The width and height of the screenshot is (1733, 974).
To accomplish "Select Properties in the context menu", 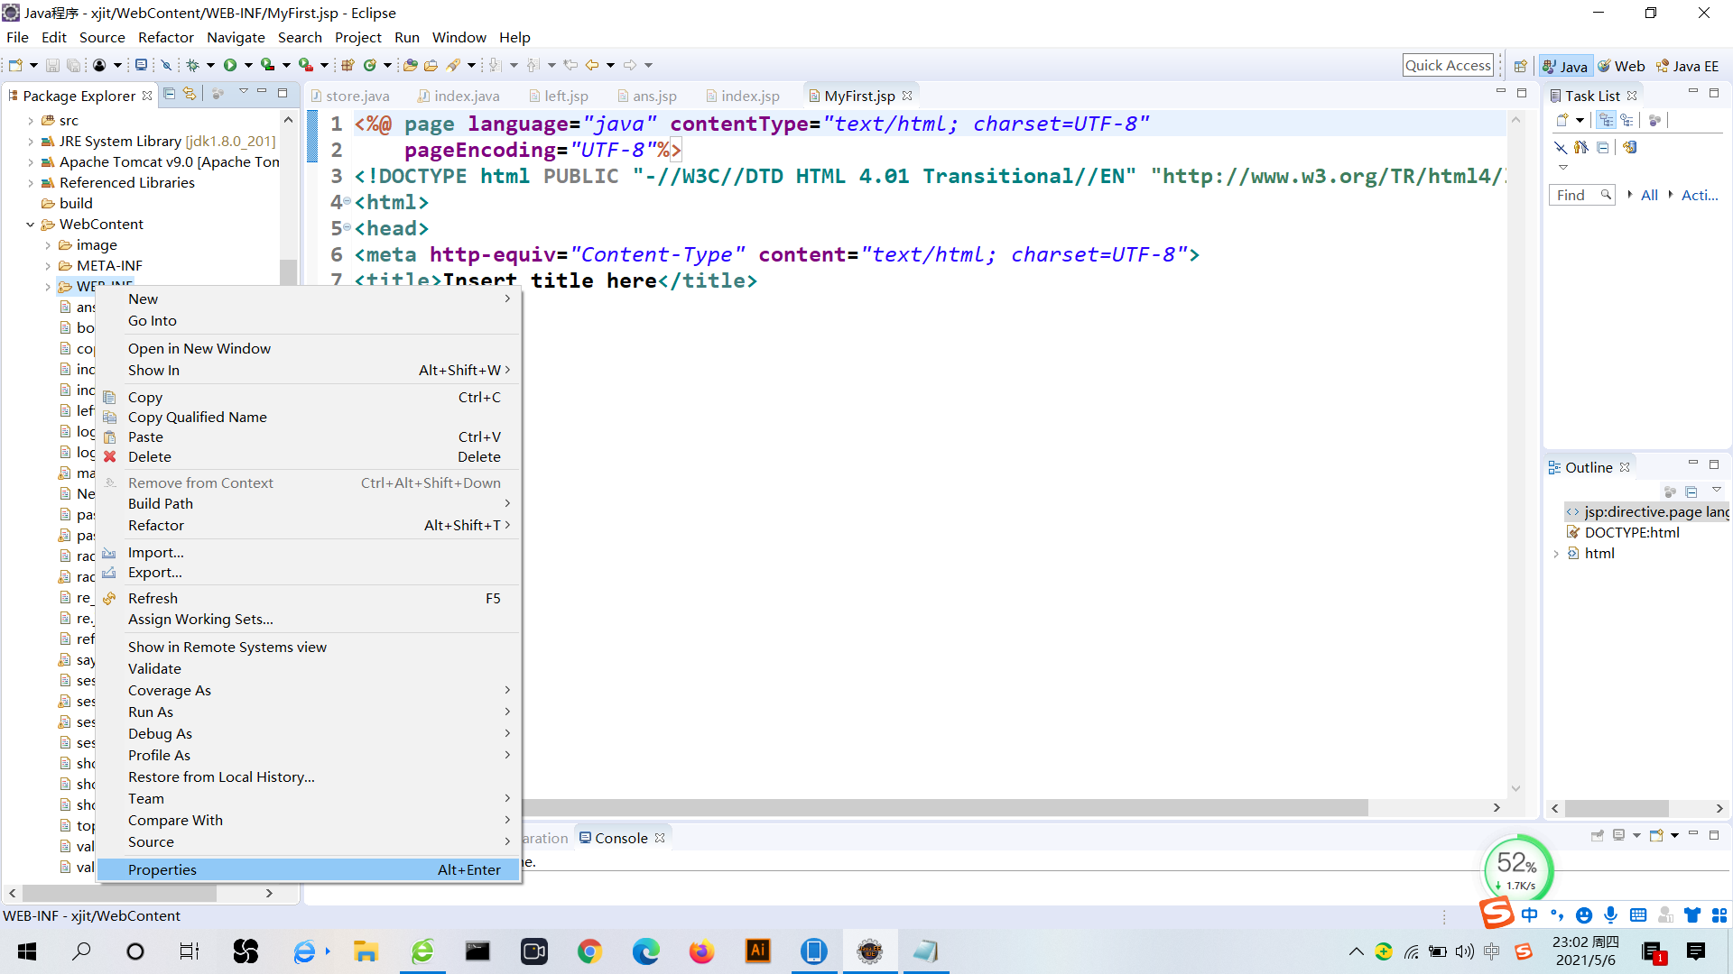I will pos(162,869).
